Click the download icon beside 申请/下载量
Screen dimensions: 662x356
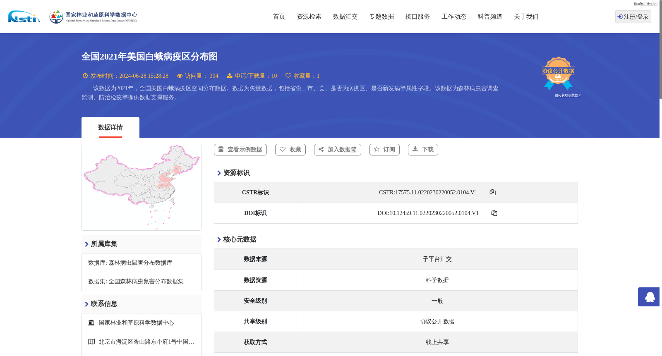click(x=230, y=76)
